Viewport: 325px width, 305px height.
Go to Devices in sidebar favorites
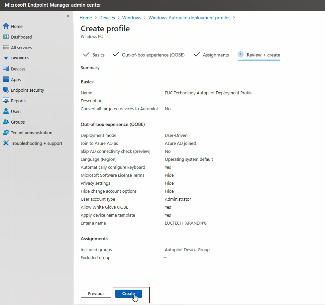(x=18, y=69)
